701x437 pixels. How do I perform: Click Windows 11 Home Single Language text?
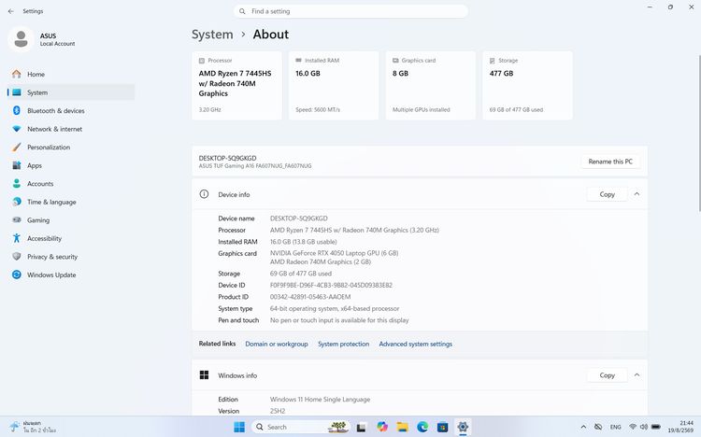pyautogui.click(x=320, y=400)
